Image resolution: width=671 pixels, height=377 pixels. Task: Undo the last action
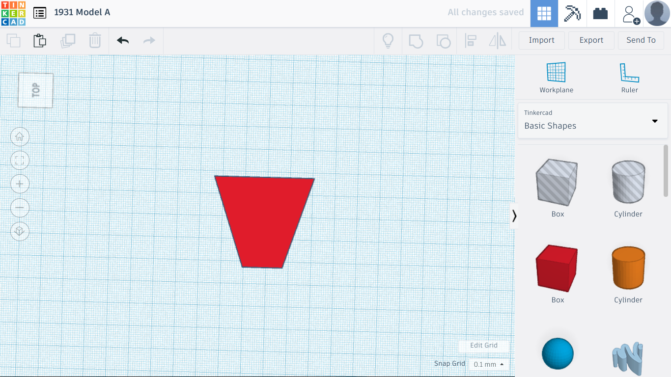[x=122, y=40]
